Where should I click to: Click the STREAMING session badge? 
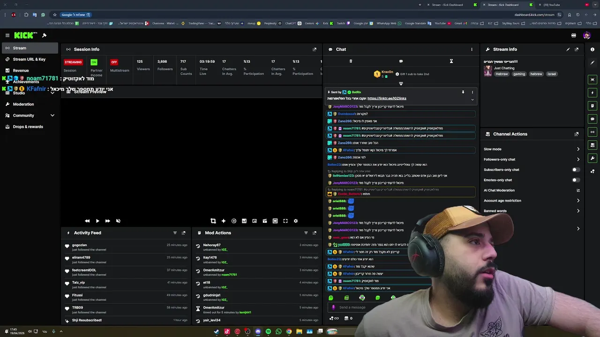tap(73, 62)
